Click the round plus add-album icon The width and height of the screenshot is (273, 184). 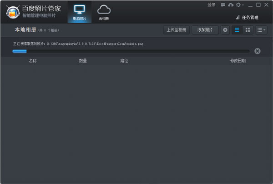[225, 30]
